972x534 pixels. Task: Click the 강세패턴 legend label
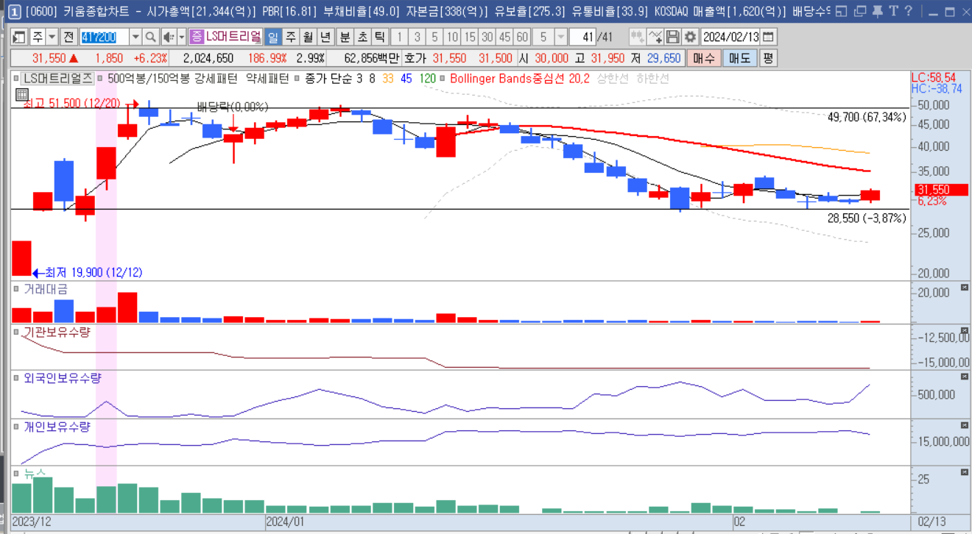[216, 78]
